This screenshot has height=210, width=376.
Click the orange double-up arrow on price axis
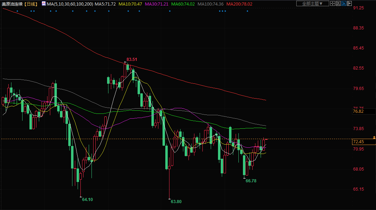[x=374, y=138]
